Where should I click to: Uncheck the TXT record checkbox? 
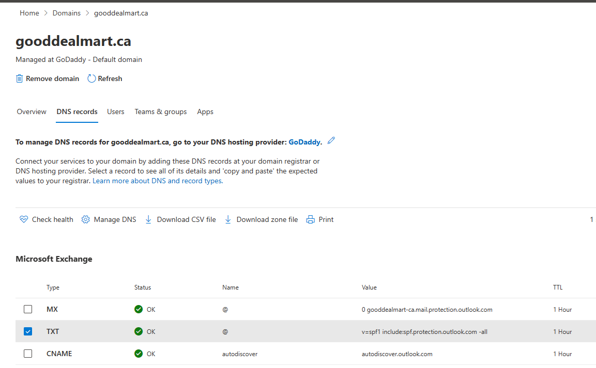click(28, 331)
